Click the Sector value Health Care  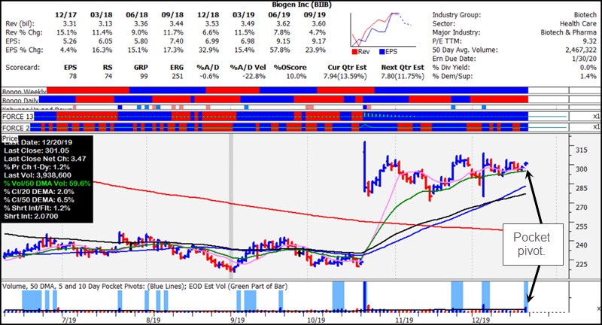tap(578, 24)
